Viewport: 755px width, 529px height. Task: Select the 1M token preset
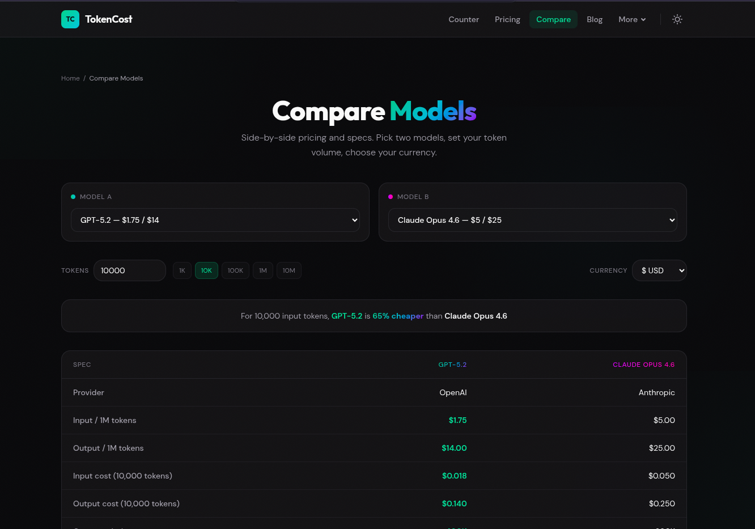263,270
